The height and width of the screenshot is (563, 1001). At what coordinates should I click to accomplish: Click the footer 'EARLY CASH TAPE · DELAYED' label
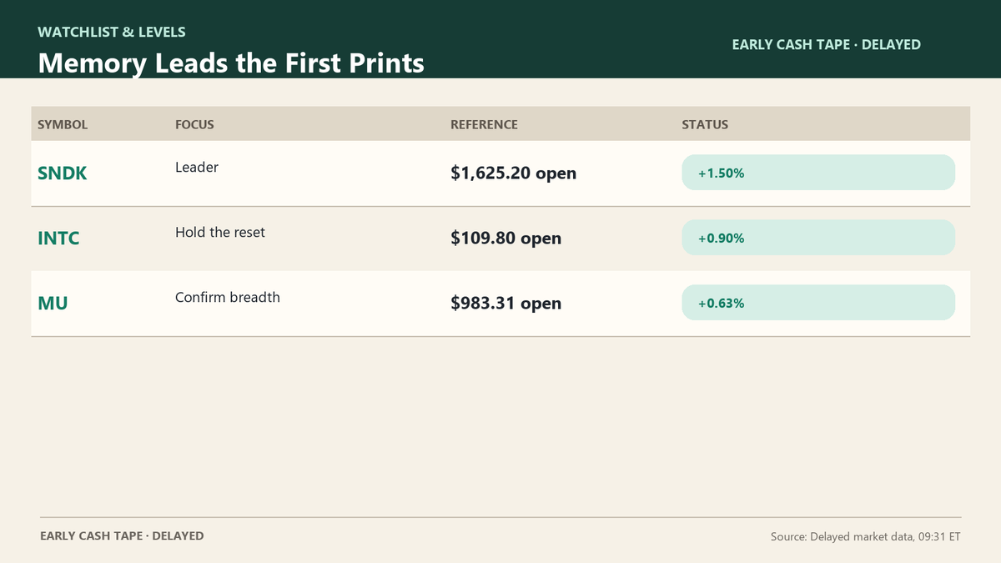(122, 536)
